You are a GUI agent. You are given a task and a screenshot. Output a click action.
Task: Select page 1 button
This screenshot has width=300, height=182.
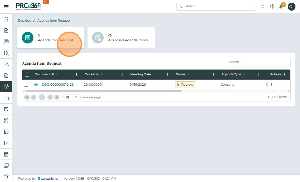pyautogui.click(x=42, y=97)
